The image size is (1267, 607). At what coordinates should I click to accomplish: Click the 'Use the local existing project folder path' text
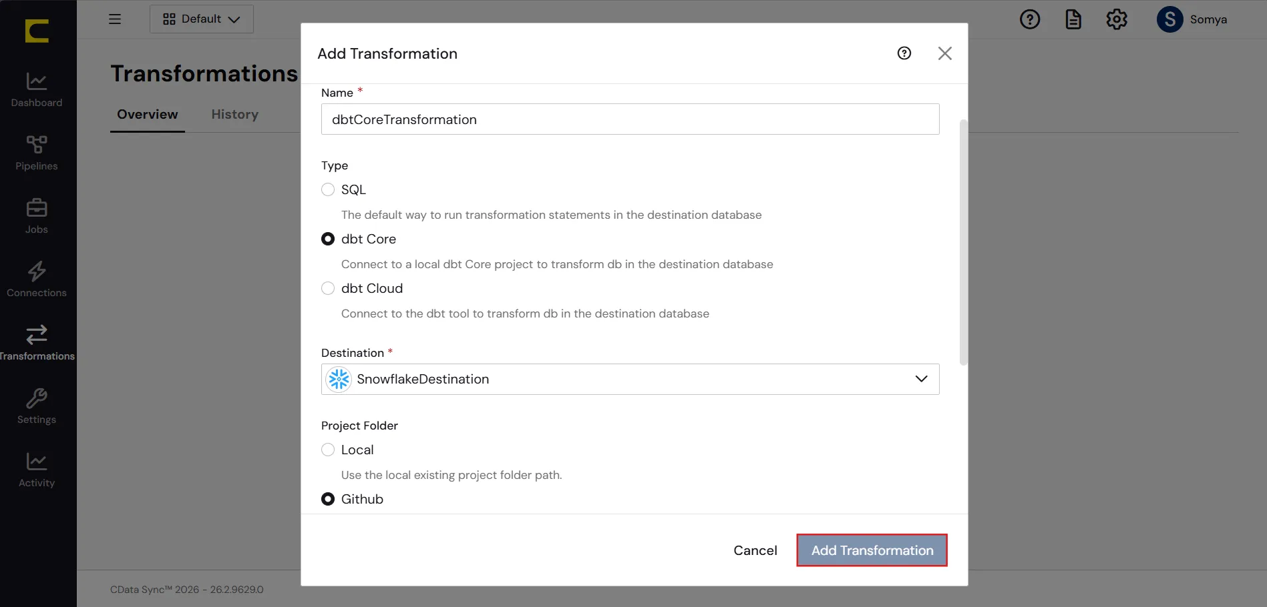tap(451, 475)
